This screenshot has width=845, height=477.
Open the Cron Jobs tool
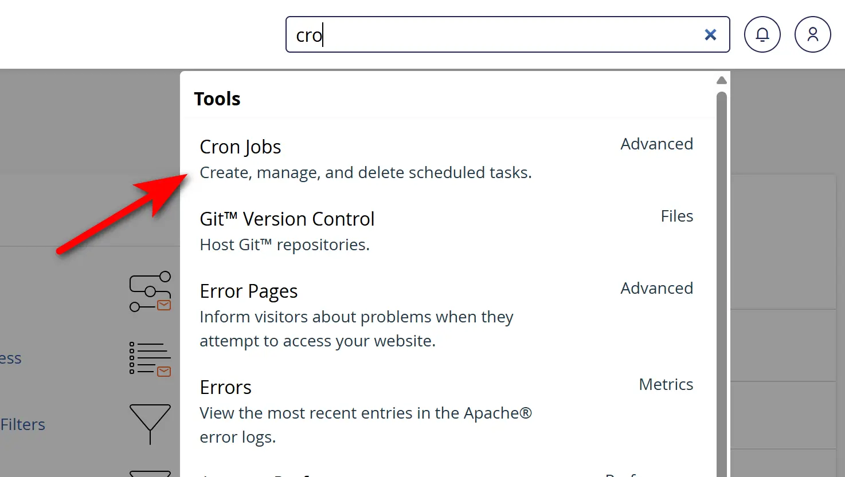point(240,147)
